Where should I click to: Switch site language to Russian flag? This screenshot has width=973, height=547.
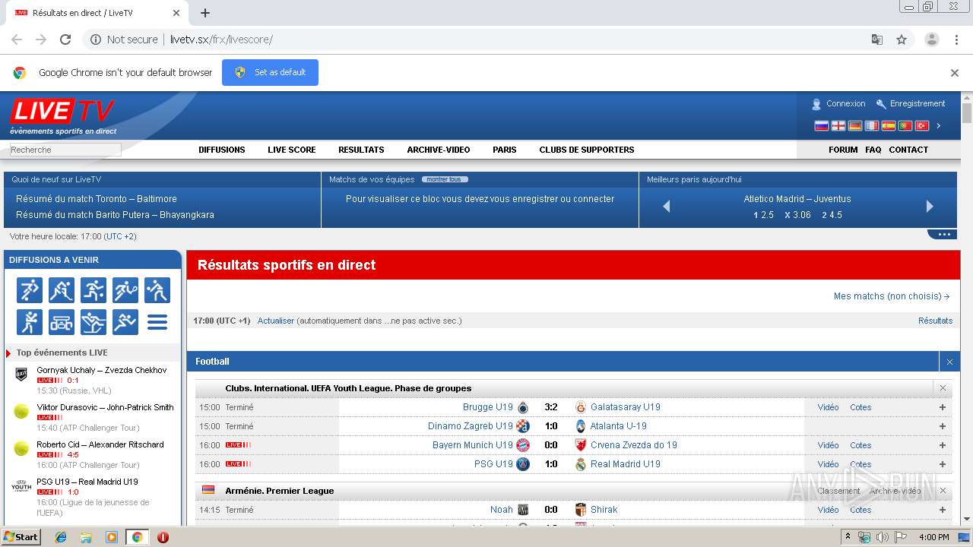(821, 126)
